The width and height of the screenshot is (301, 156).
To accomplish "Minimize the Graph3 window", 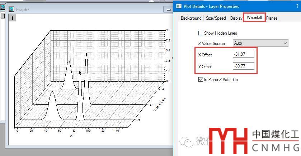I will 168,10.
